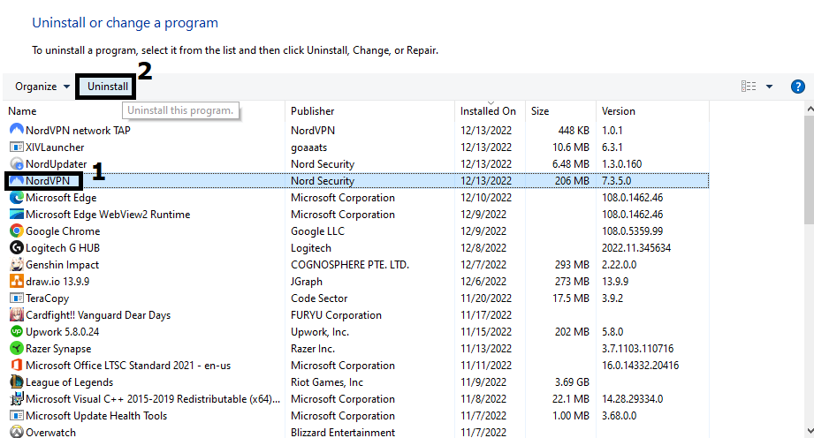Click the Visual C++ Redistributable icon

(17, 398)
